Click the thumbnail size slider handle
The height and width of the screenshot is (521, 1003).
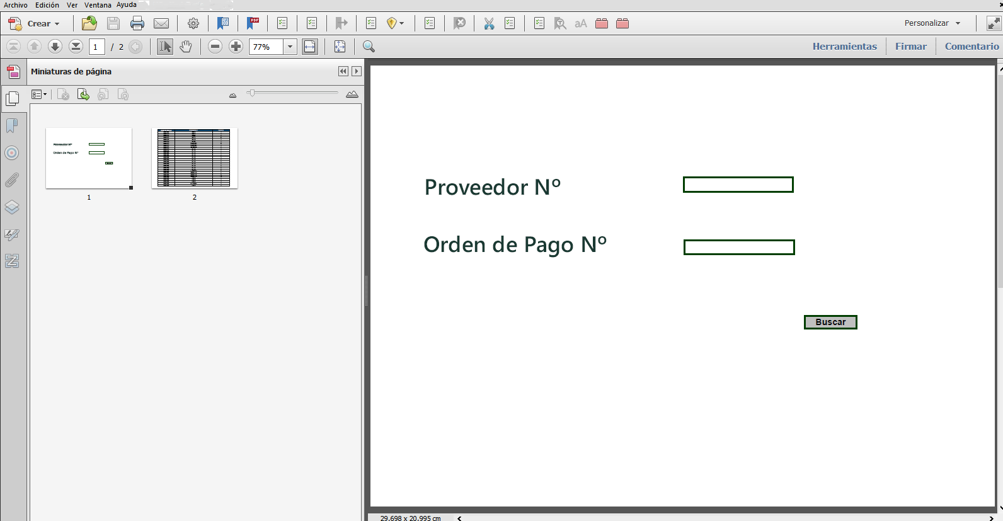click(251, 93)
